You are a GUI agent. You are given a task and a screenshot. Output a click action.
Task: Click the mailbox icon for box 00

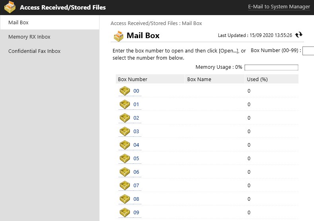click(125, 91)
